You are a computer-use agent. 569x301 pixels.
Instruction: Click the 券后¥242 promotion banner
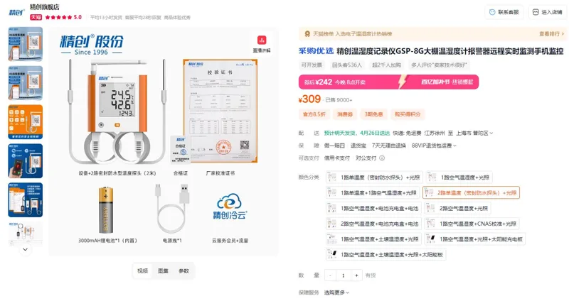click(x=388, y=82)
